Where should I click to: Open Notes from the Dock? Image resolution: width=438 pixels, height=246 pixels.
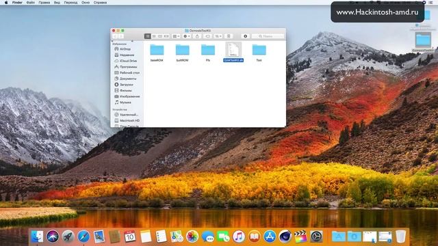[146, 236]
